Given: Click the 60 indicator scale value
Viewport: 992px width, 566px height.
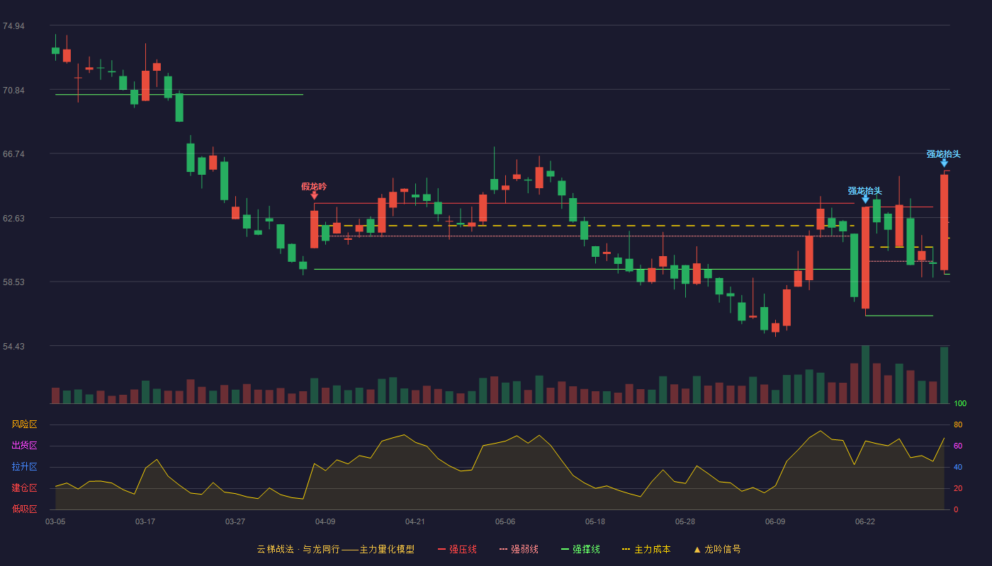Looking at the screenshot, I should 958,446.
